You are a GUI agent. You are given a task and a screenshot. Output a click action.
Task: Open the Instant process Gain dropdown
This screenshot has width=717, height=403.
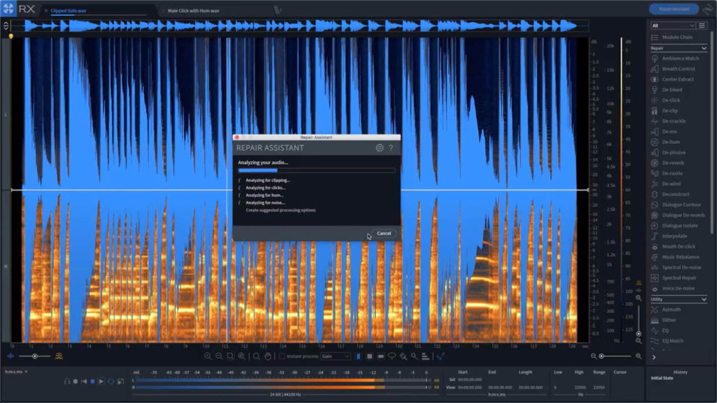(336, 356)
